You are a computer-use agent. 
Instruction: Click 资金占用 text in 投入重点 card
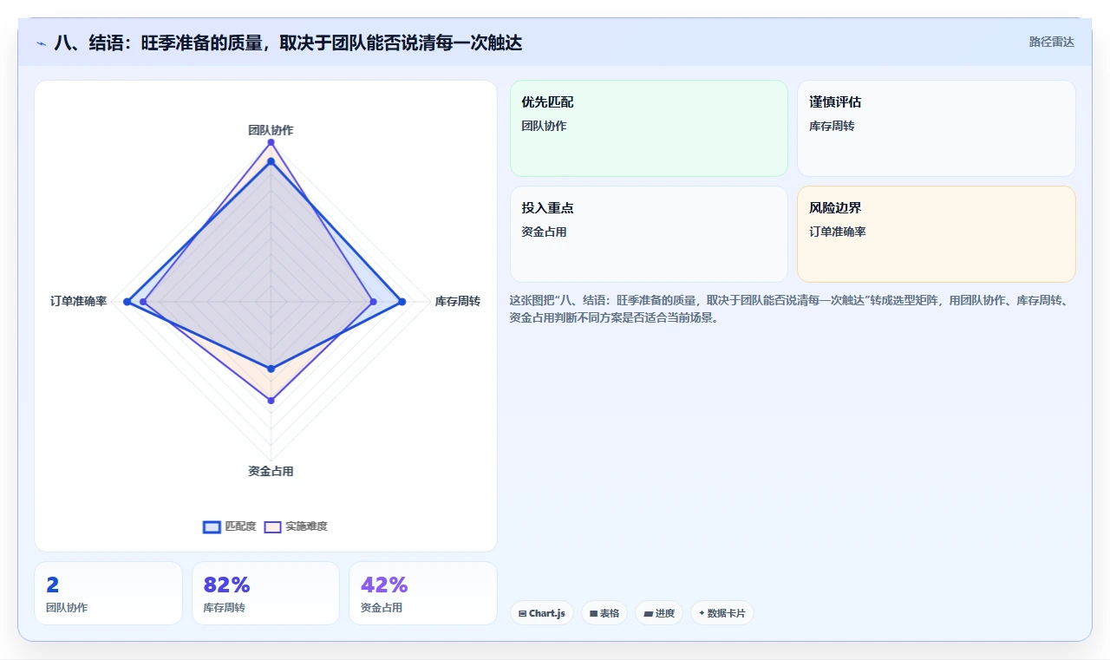[x=544, y=232]
